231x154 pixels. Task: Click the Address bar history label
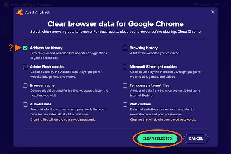(x=46, y=48)
